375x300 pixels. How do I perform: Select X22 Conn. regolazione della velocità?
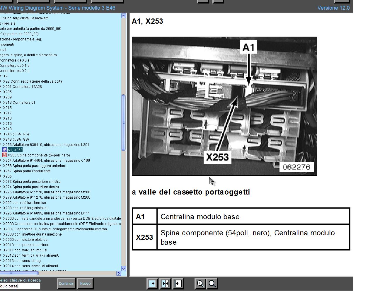coord(32,81)
